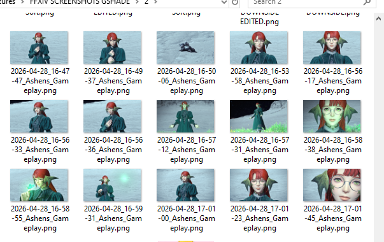Click filename 2026-04-28_16-53-58_Ashens_Gameplay.png
384x242 pixels.
260,81
